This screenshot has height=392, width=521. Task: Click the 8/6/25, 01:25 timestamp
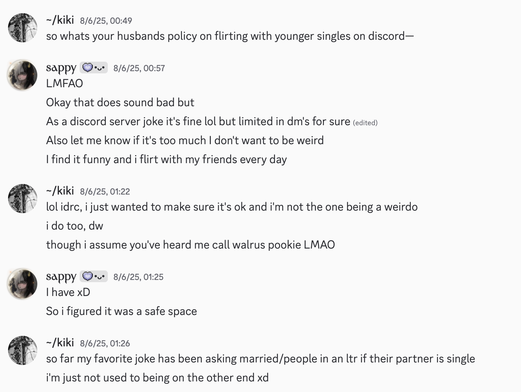[x=138, y=277]
